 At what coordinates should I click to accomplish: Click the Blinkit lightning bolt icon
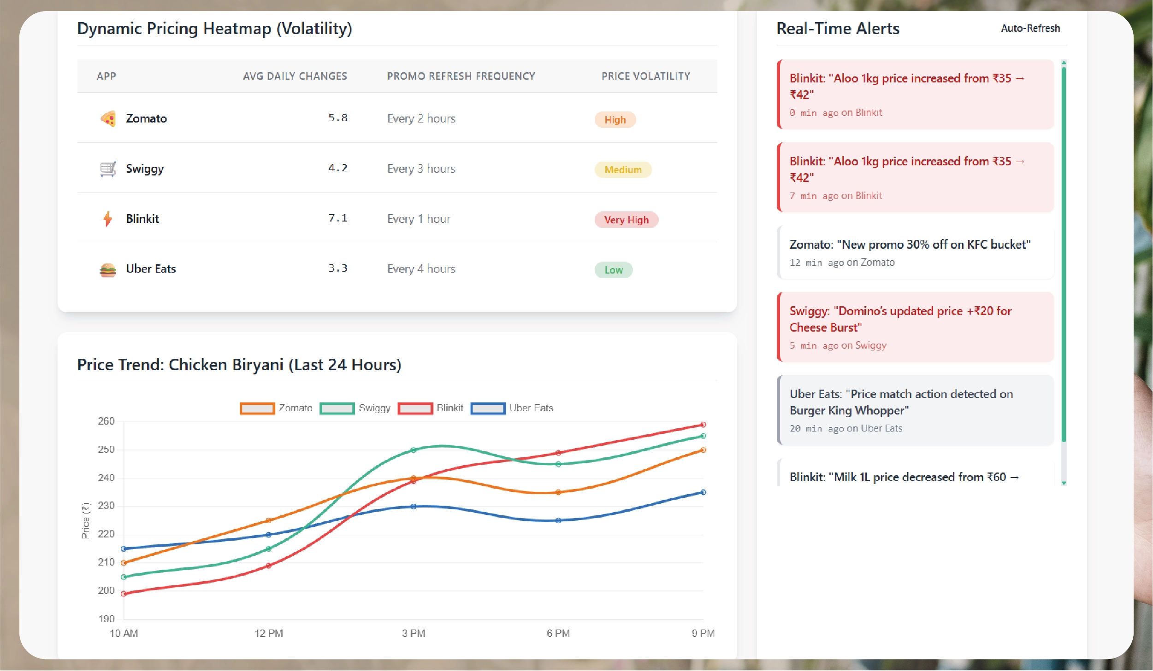tap(107, 219)
